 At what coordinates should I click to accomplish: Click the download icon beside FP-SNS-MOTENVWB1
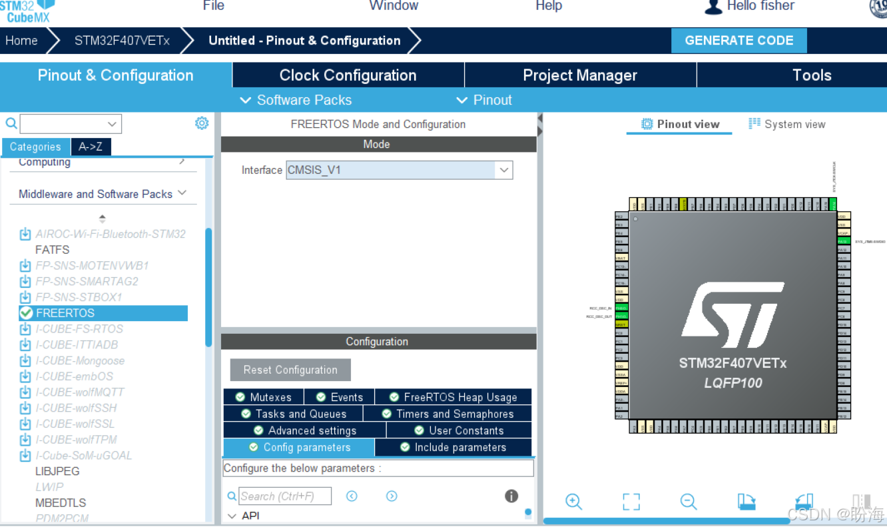(25, 265)
